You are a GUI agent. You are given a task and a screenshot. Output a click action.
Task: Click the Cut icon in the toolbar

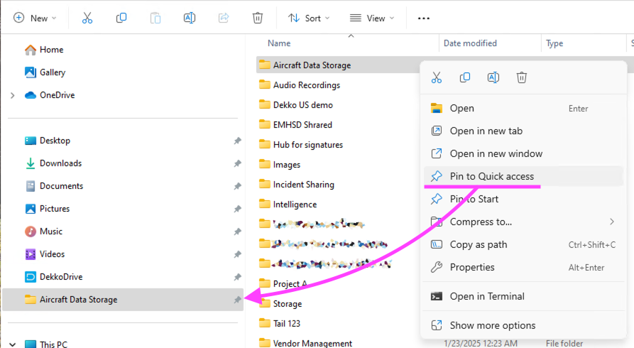(87, 18)
